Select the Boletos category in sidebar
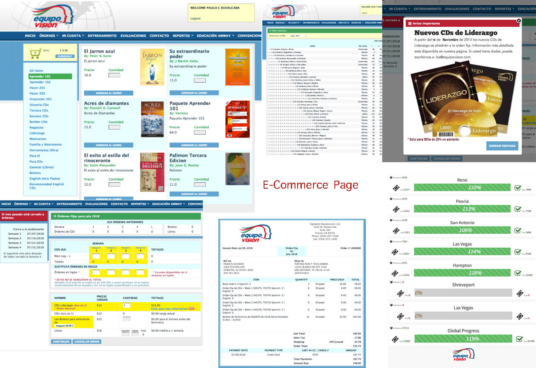The width and height of the screenshot is (536, 368). [x=35, y=173]
